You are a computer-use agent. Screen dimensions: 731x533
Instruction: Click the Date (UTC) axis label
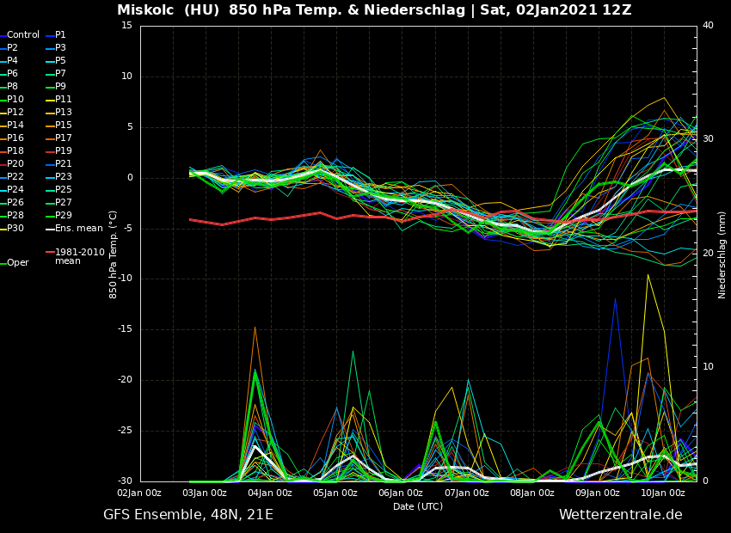pos(418,507)
